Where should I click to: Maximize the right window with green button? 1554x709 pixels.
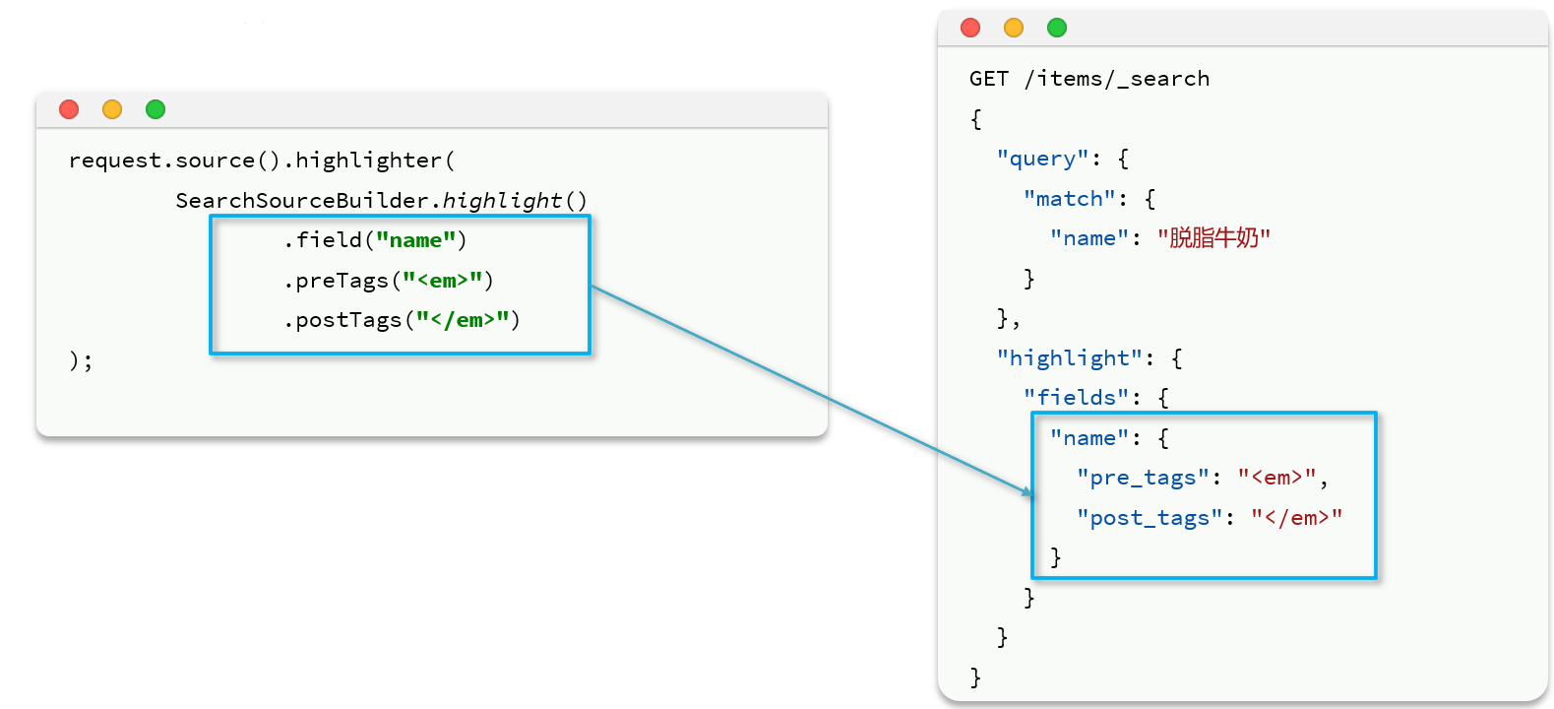(x=1057, y=28)
